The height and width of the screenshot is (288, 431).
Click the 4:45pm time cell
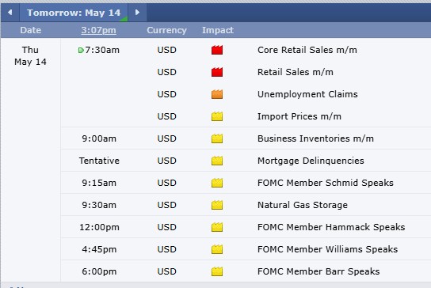tap(99, 249)
